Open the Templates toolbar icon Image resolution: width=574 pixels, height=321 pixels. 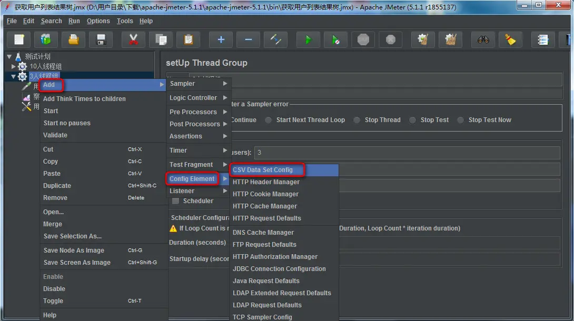click(46, 39)
